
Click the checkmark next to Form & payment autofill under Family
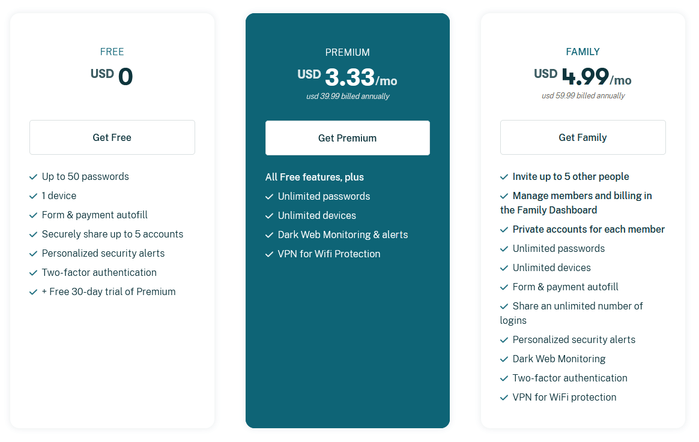504,287
